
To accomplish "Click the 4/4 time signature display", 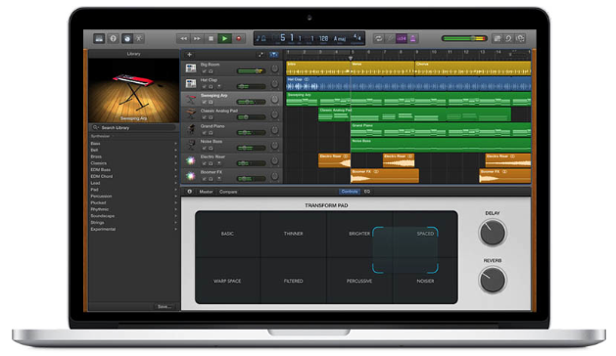I will click(356, 38).
